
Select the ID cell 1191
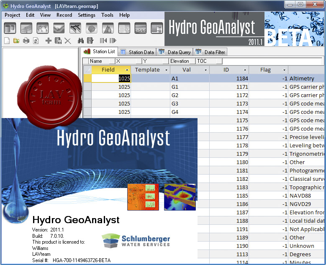(x=229, y=229)
